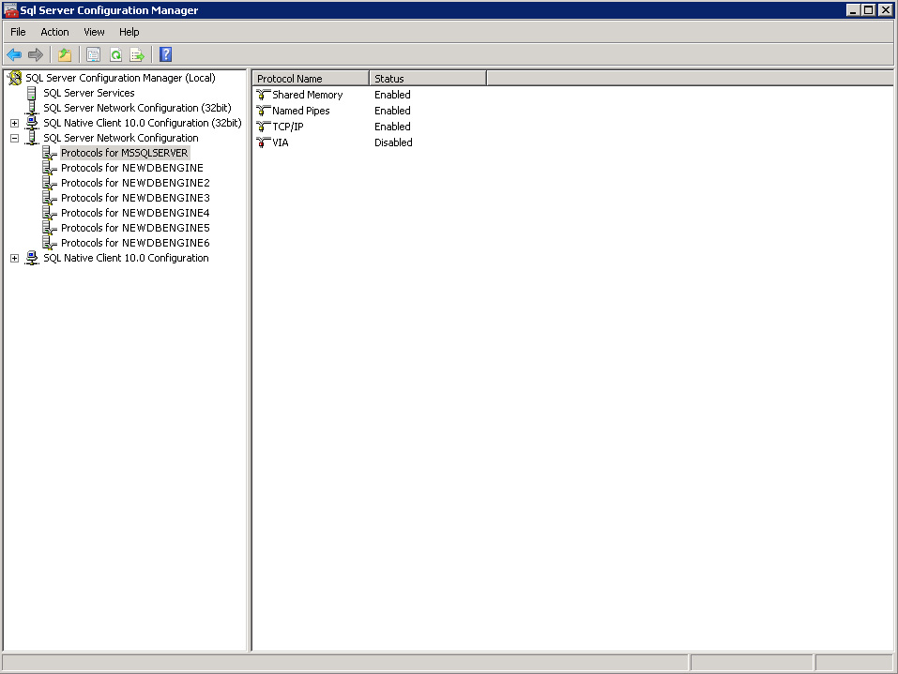
Task: Click the Protocols for NEWDBENGINE2 icon
Action: [50, 183]
